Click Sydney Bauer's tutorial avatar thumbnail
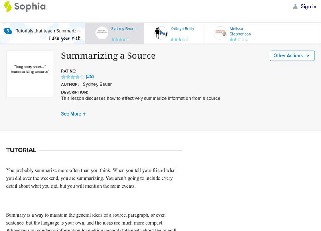Viewport: 321px width, 231px height. tap(102, 33)
